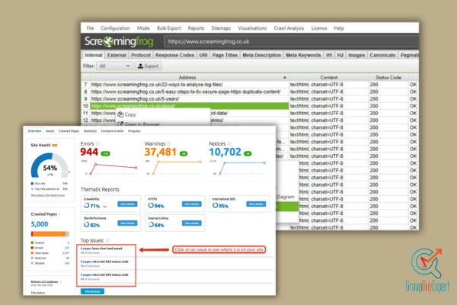Switch to the Response Codes tab
This screenshot has height=305, width=457.
click(x=174, y=55)
